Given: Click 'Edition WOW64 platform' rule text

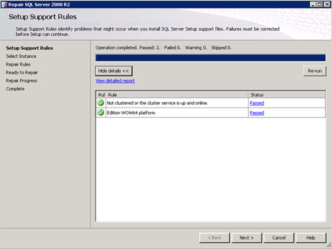Looking at the screenshot, I should point(131,113).
